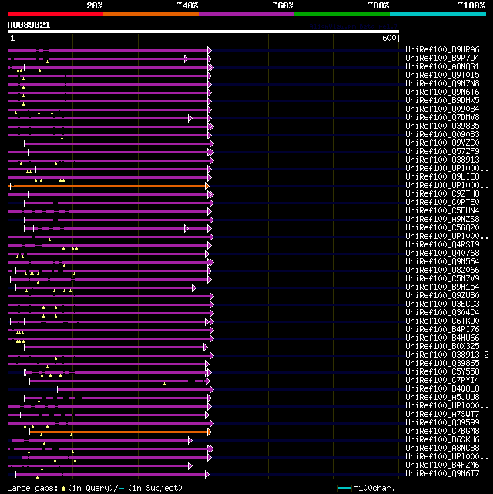
Task: Select the UniRef100_A7SWT7 label
Action: tap(442, 415)
